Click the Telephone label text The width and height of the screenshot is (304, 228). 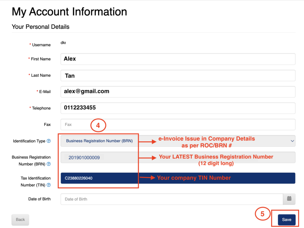[x=41, y=108]
